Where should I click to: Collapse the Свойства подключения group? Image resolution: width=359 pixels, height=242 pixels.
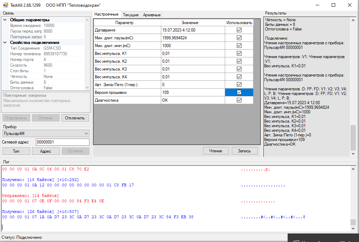pos(5,43)
